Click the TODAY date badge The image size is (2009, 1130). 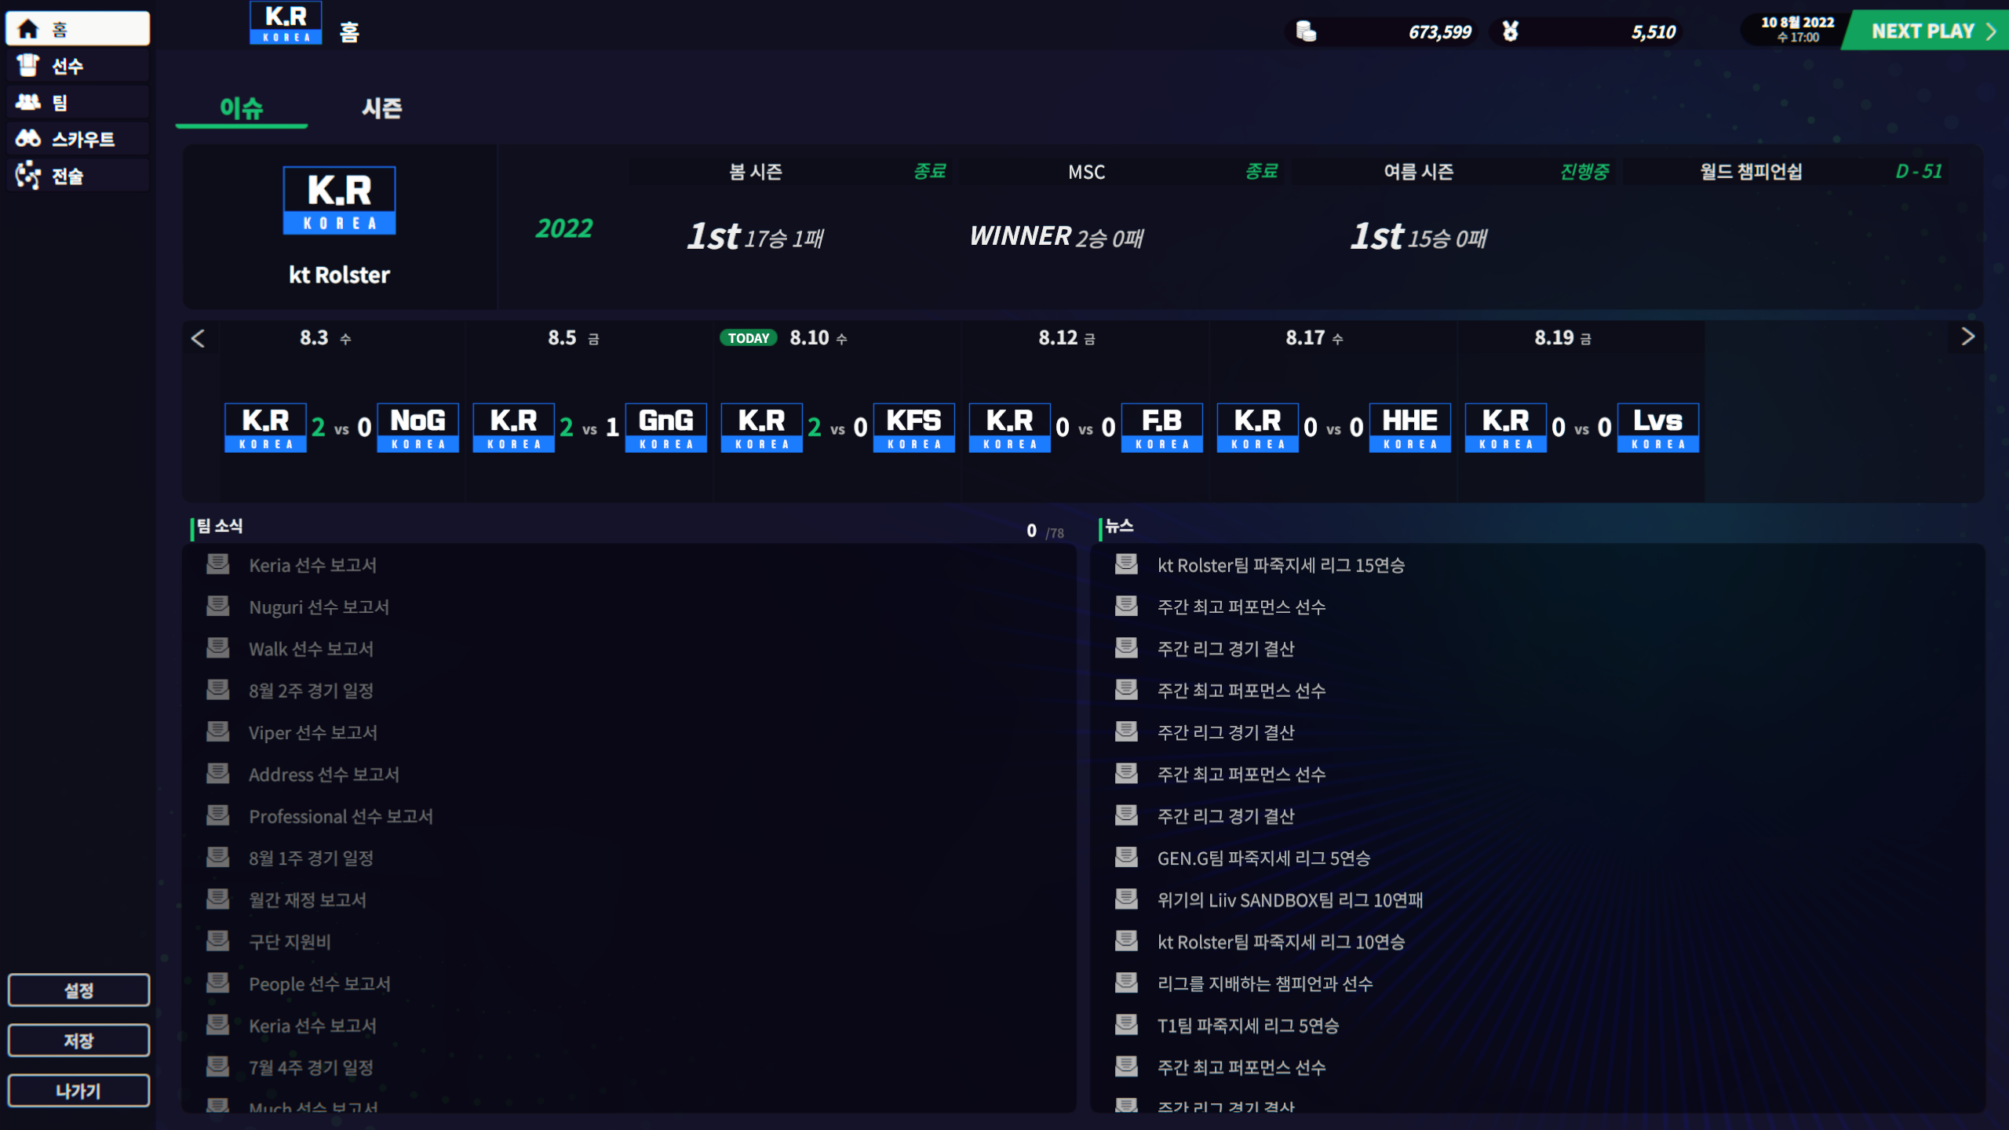click(x=748, y=338)
